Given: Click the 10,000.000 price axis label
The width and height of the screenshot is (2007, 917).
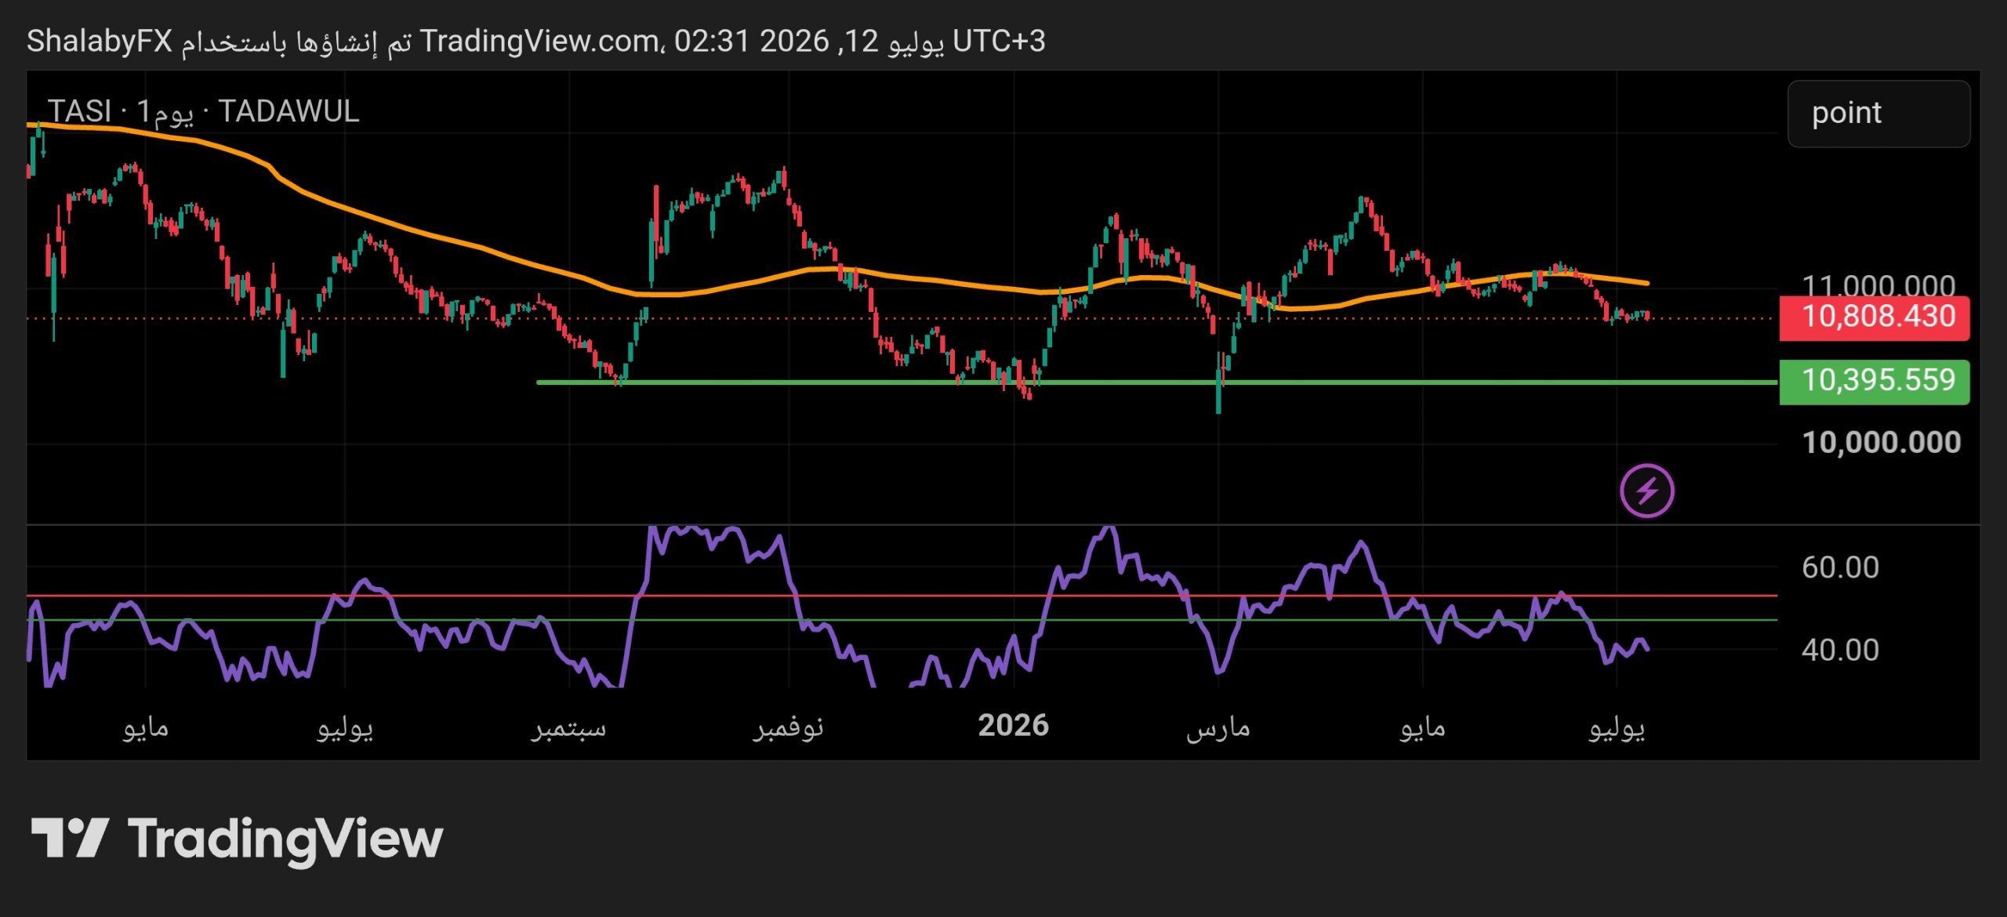Looking at the screenshot, I should click(1882, 443).
